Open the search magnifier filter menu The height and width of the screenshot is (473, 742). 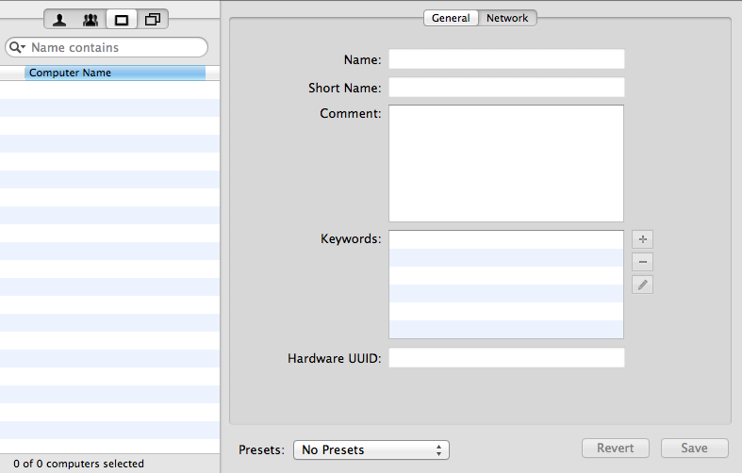(18, 47)
